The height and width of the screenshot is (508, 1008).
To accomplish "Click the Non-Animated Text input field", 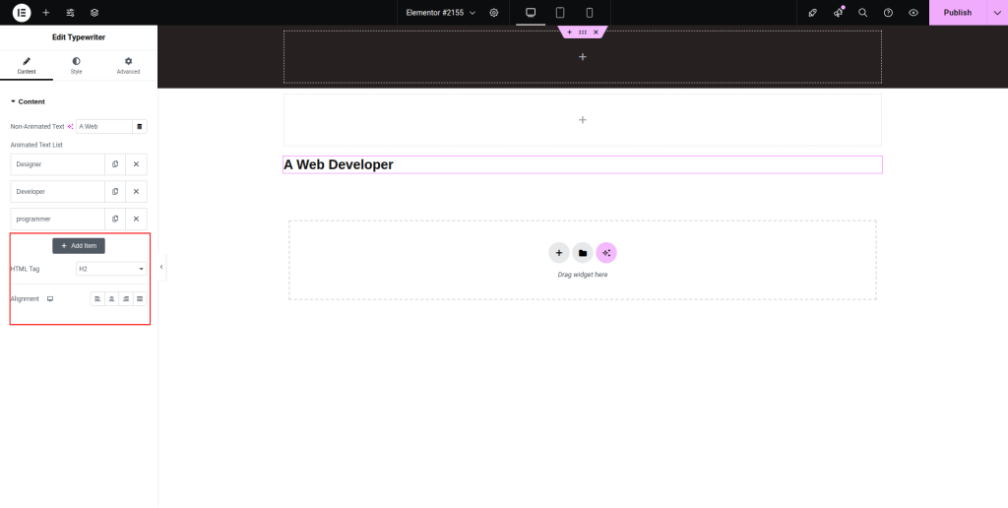I will (x=104, y=127).
